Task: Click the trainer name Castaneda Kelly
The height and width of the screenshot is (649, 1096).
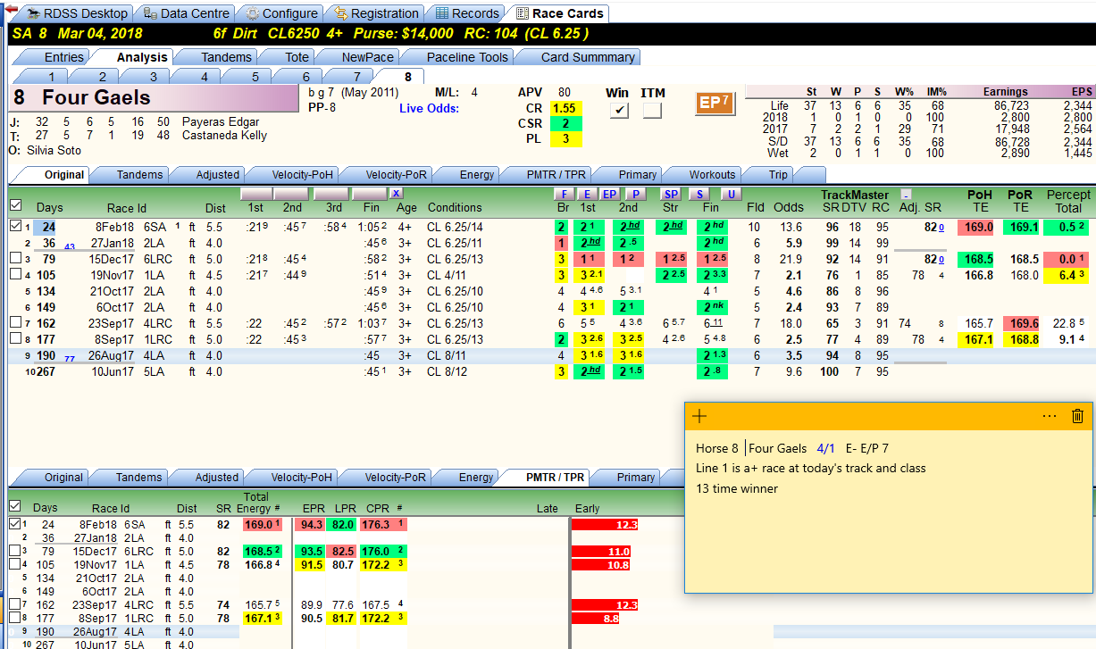Action: pyautogui.click(x=224, y=136)
